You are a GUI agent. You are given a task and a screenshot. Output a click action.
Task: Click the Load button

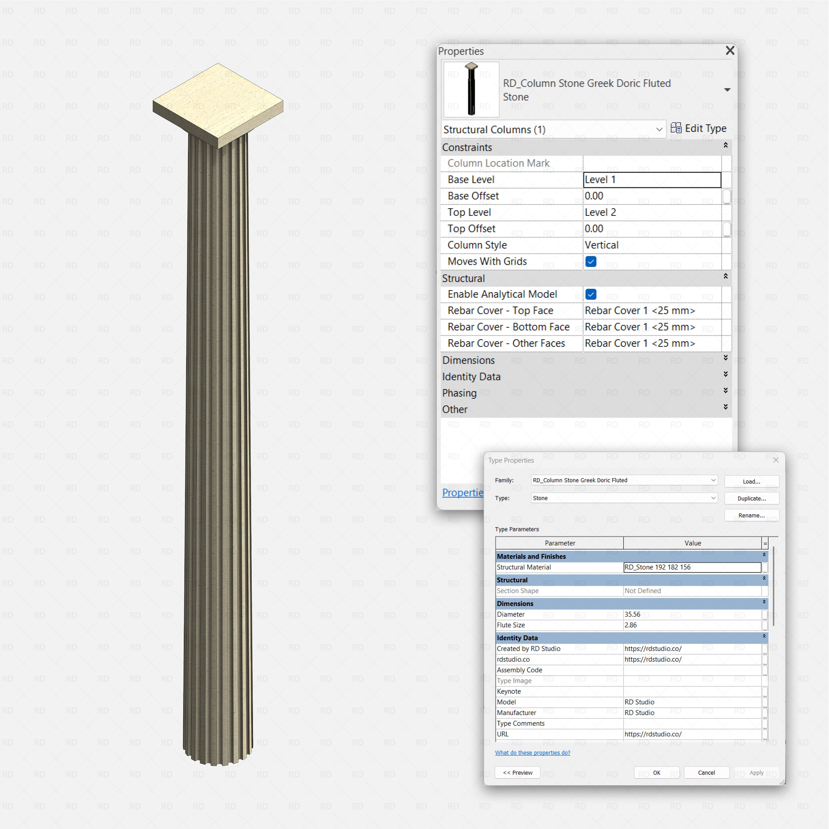751,481
